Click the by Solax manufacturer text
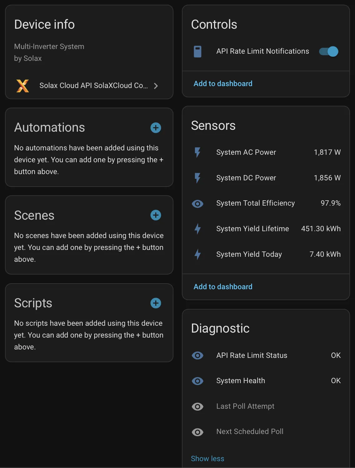Screen dimensions: 355x468 28,59
